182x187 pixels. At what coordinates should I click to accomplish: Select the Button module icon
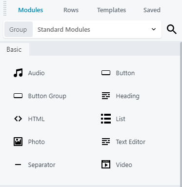[106, 73]
